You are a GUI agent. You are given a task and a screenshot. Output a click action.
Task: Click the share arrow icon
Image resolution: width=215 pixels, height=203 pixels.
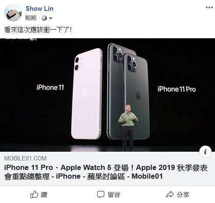click(170, 194)
